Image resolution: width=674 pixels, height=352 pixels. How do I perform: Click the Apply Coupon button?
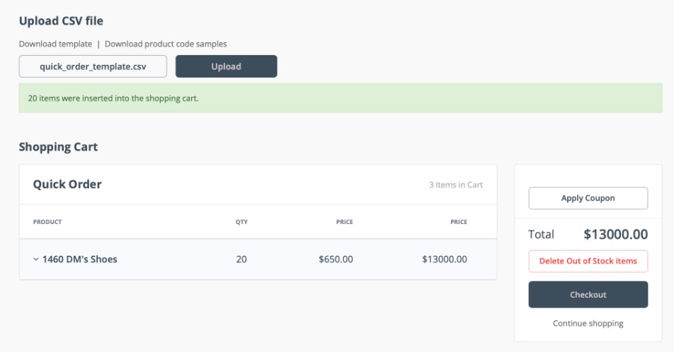point(588,199)
